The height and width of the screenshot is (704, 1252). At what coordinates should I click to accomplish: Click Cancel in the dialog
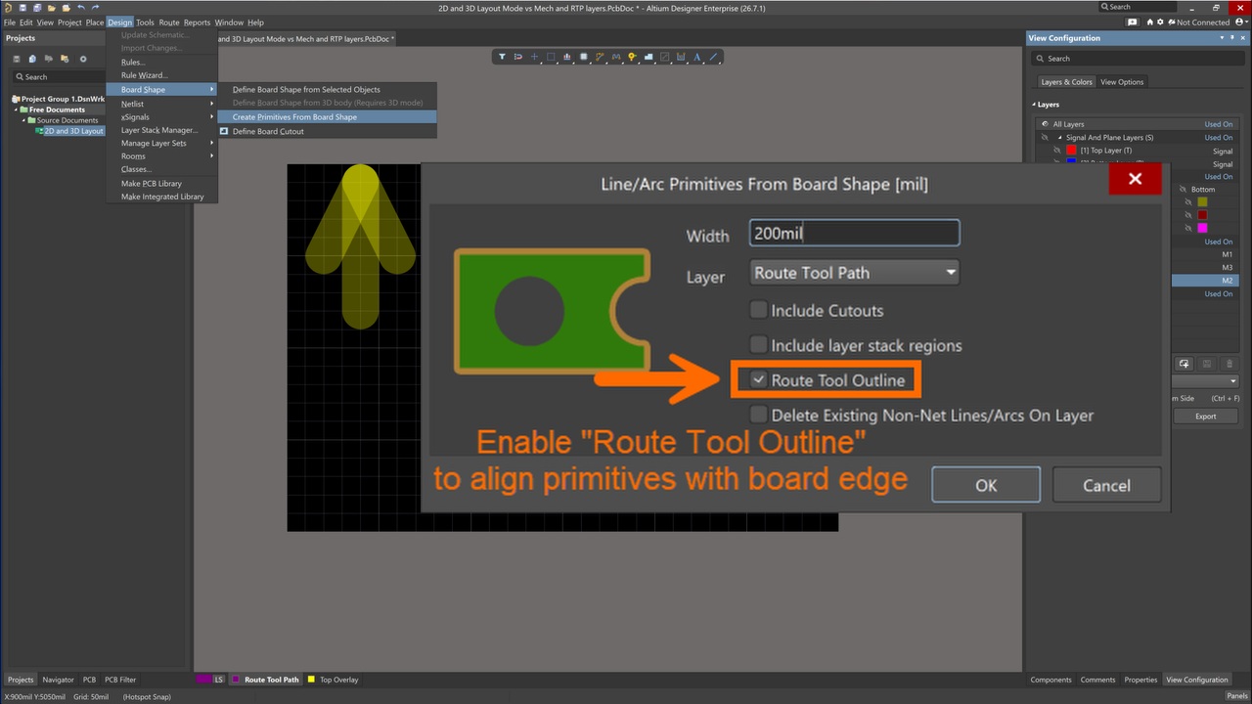[x=1106, y=485]
